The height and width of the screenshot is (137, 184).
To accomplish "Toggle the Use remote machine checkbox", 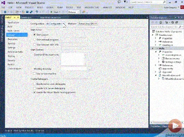I will point(34,74).
